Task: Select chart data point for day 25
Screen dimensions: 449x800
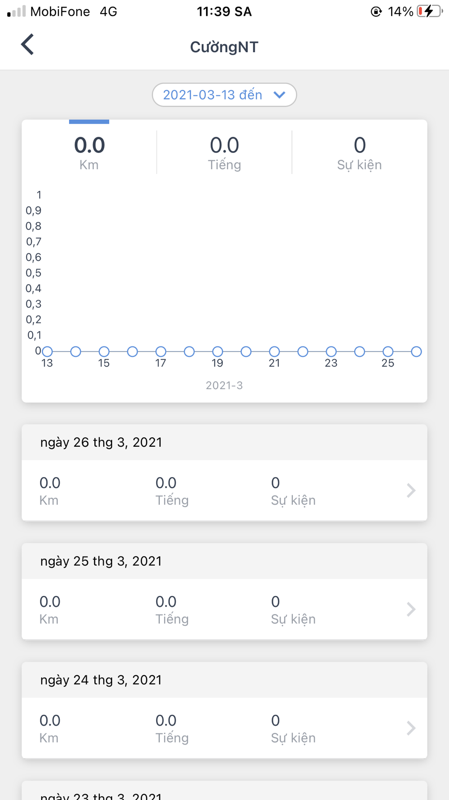Action: 388,351
